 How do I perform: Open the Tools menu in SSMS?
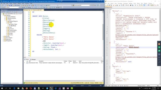23,3
